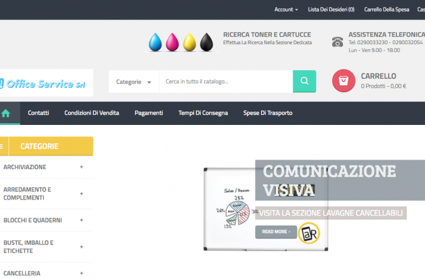Open the Categorie search dropdown
This screenshot has width=425, height=279.
tap(134, 82)
